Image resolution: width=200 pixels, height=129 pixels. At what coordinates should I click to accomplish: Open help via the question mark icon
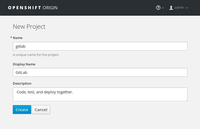pos(158,8)
